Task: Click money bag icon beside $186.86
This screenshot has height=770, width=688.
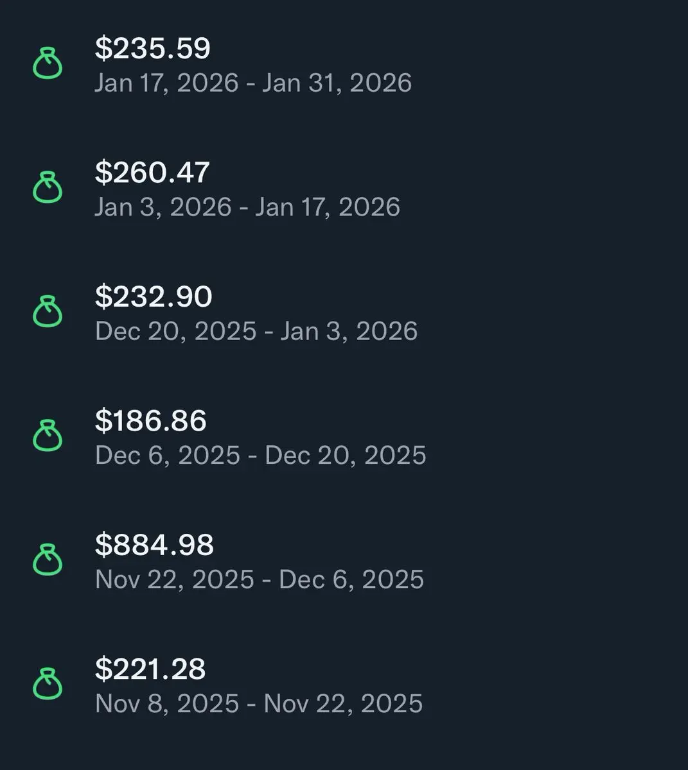Action: pyautogui.click(x=48, y=436)
